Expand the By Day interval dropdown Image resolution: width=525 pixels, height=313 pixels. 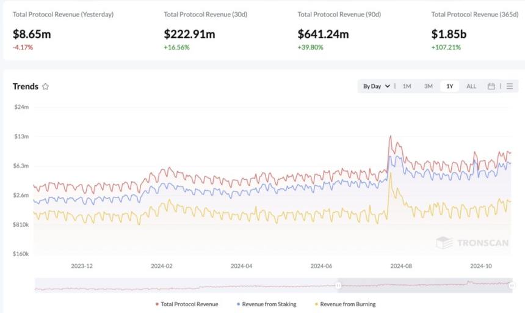[375, 86]
